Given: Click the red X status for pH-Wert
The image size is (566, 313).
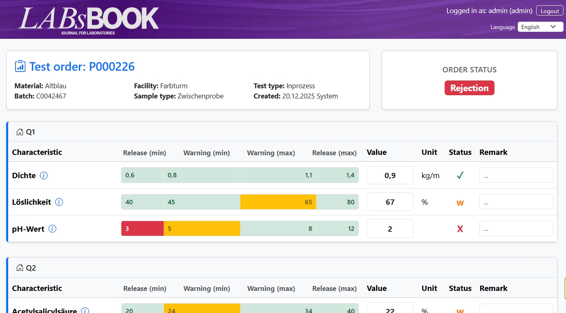Looking at the screenshot, I should coord(460,229).
